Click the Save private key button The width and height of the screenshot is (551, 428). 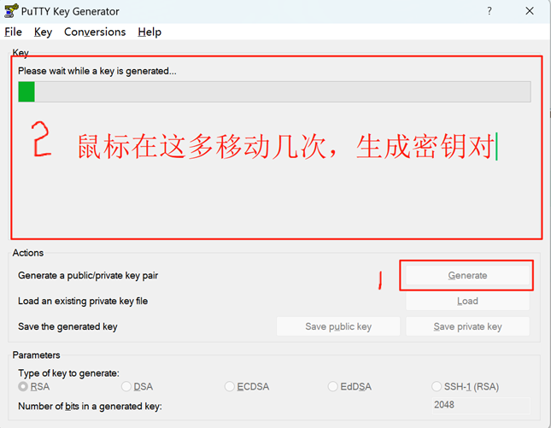coord(467,326)
